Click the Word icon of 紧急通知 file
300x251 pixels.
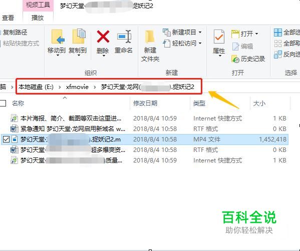(x=15, y=128)
